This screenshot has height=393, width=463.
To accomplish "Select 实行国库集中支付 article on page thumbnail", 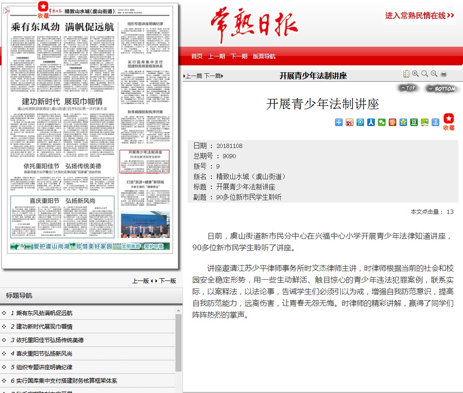I will pyautogui.click(x=145, y=82).
